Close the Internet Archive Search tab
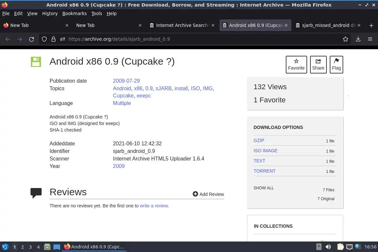This screenshot has height=252, width=378. (213, 25)
